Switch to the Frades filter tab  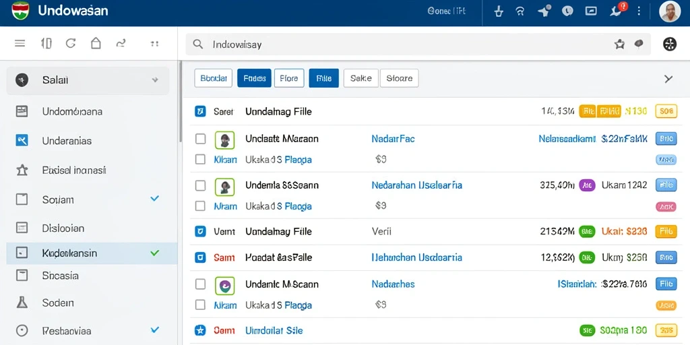[x=254, y=78]
